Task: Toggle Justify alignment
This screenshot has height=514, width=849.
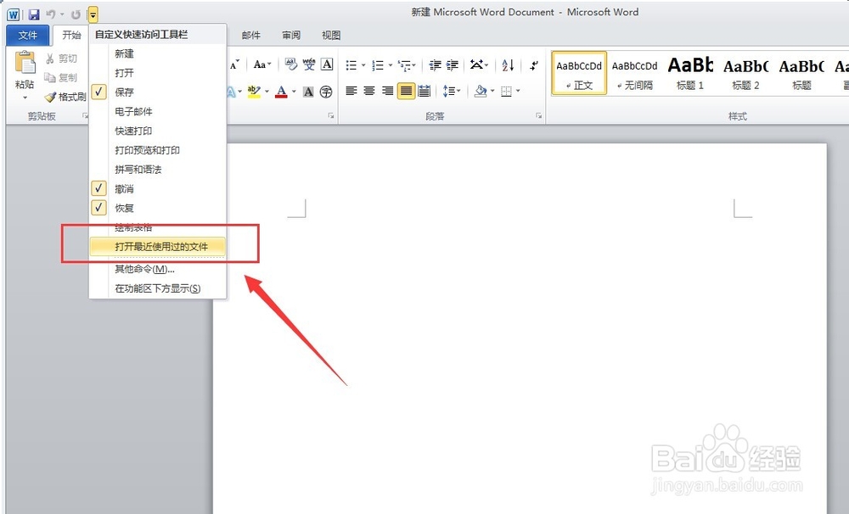Action: click(406, 91)
